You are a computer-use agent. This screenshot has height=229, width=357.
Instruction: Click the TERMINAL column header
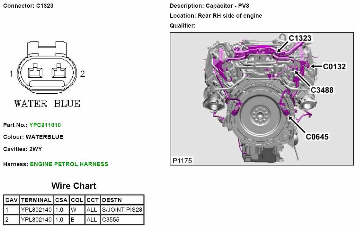pyautogui.click(x=36, y=200)
